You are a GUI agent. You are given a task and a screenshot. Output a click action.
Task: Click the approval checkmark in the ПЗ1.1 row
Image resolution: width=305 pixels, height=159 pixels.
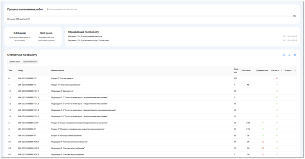[277, 91]
